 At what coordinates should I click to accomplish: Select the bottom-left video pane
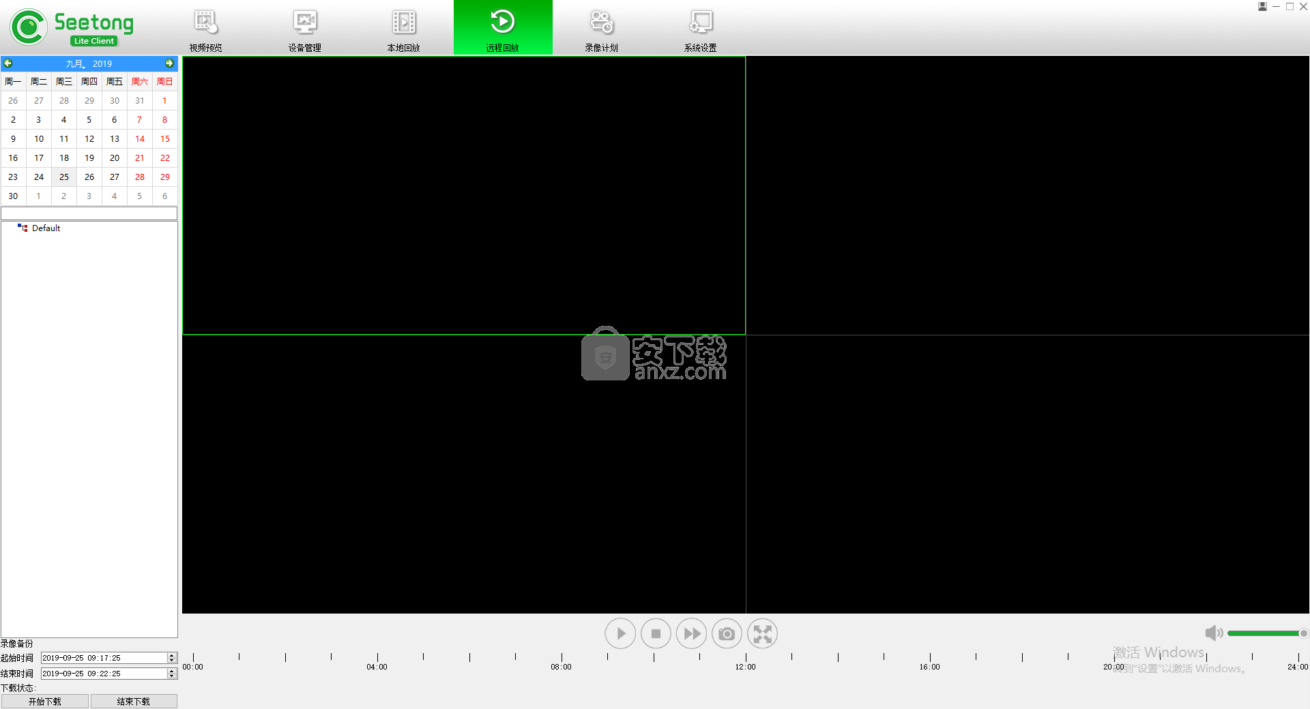coord(464,474)
